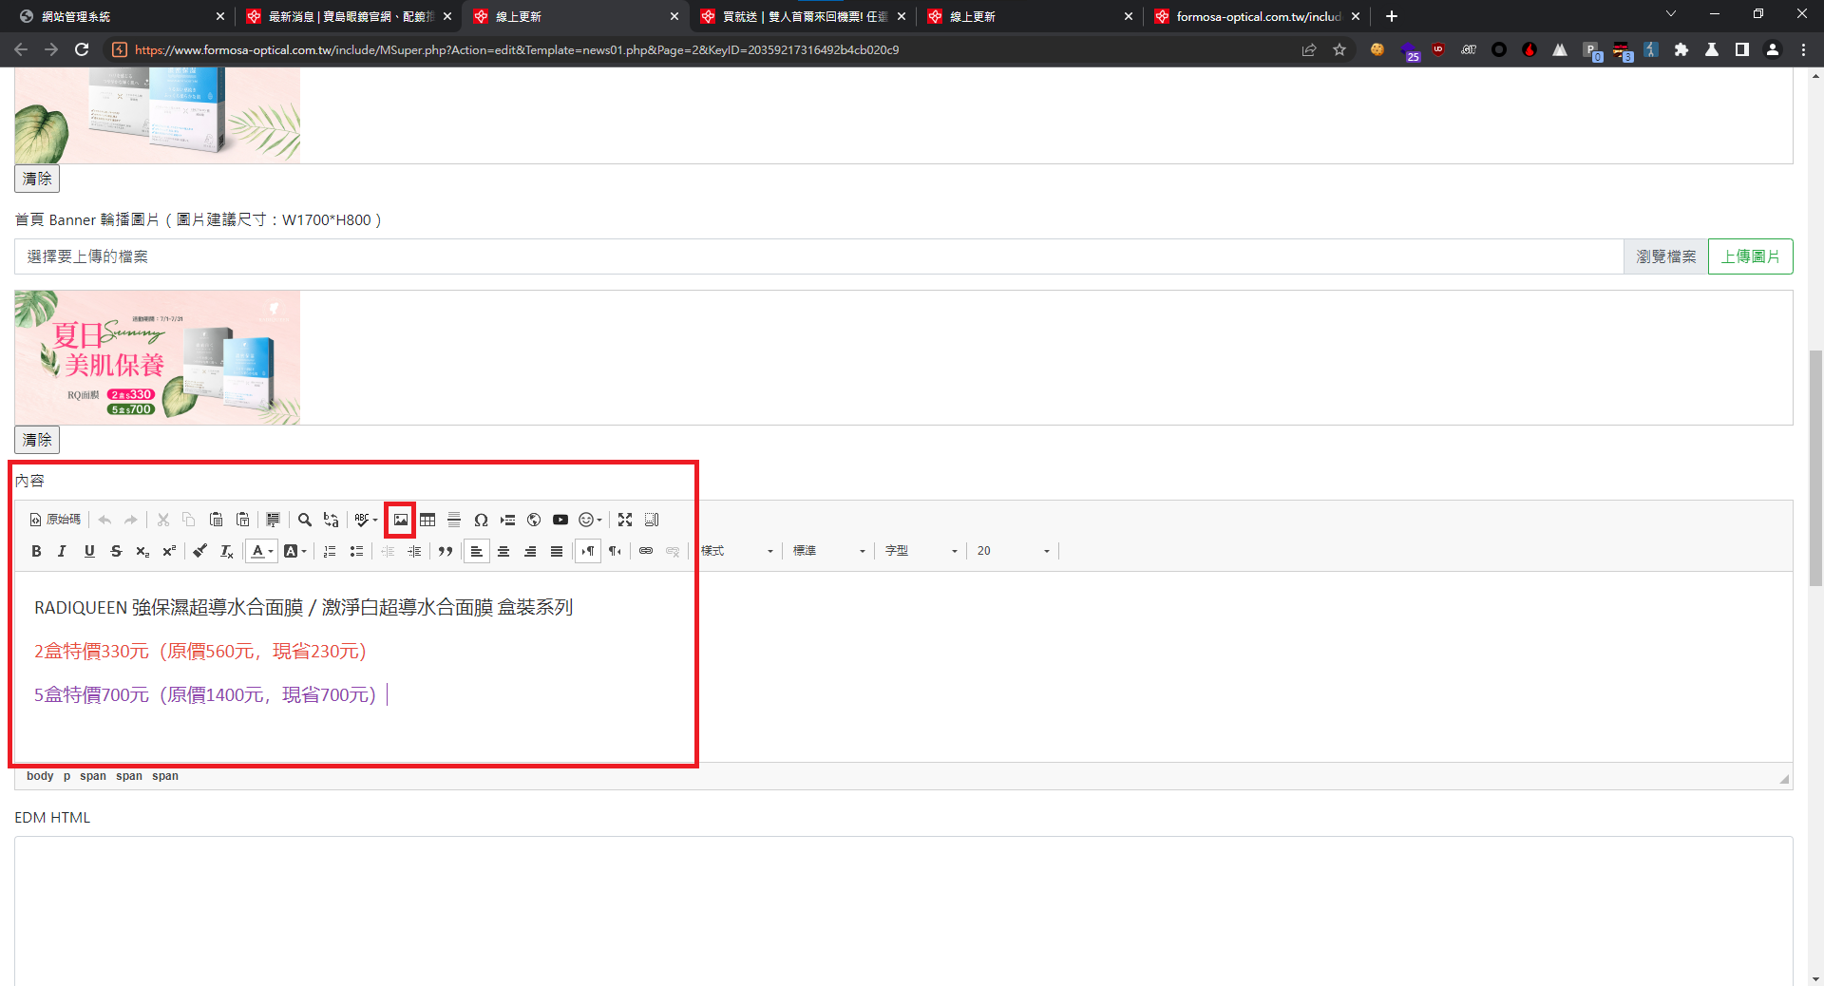The image size is (1824, 986).
Task: Open the background color dropdown
Action: tap(294, 551)
